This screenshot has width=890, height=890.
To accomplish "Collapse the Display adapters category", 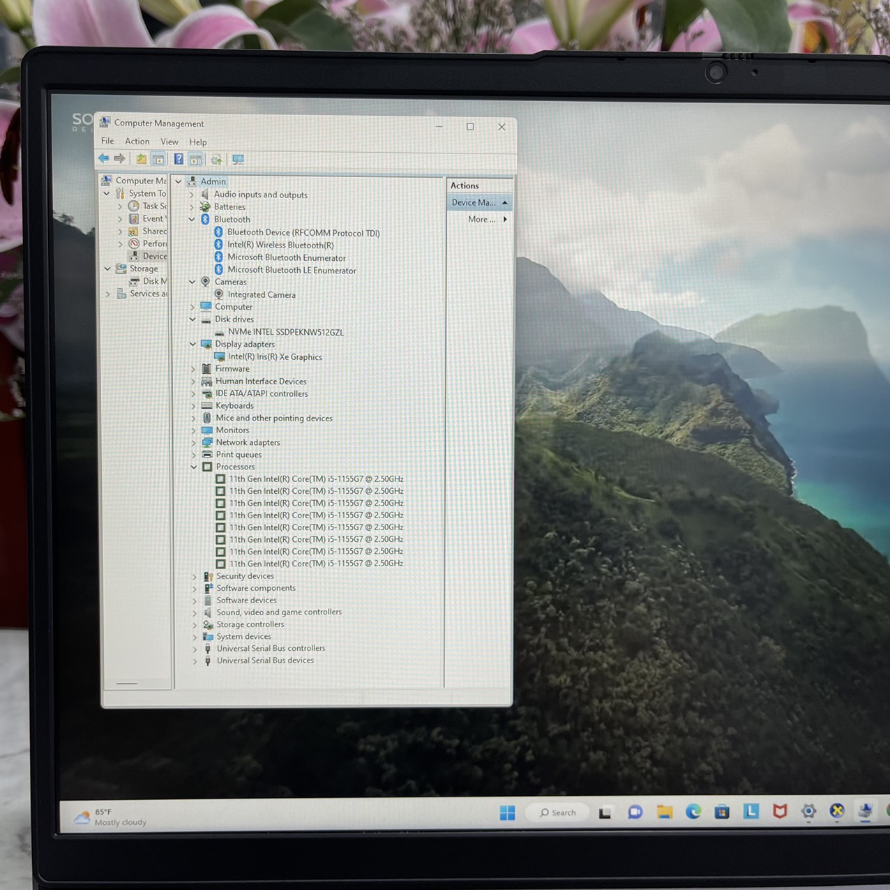I will 193,344.
